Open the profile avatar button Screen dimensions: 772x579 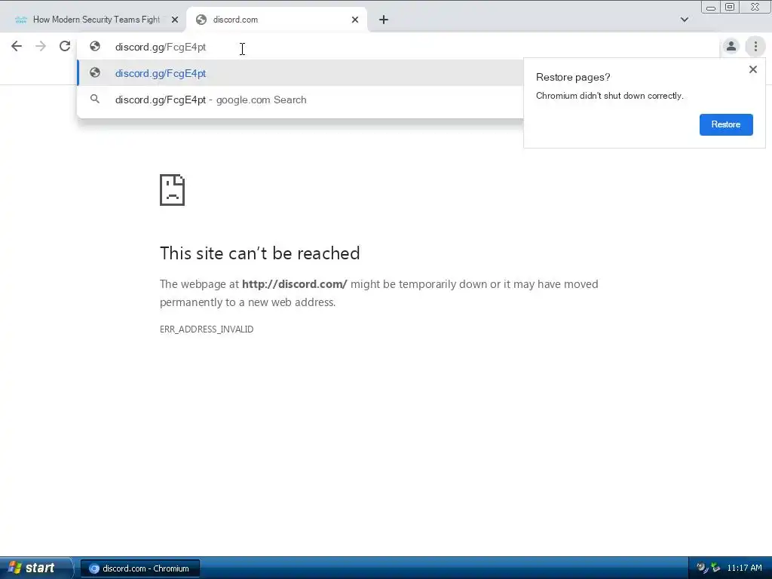[731, 46]
